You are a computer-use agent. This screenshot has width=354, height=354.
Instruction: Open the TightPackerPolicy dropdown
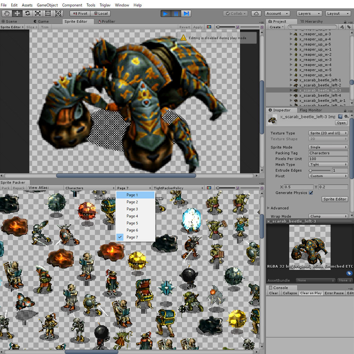178,188
